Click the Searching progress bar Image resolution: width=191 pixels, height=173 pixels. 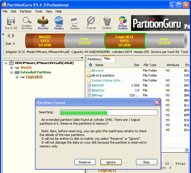109,112
